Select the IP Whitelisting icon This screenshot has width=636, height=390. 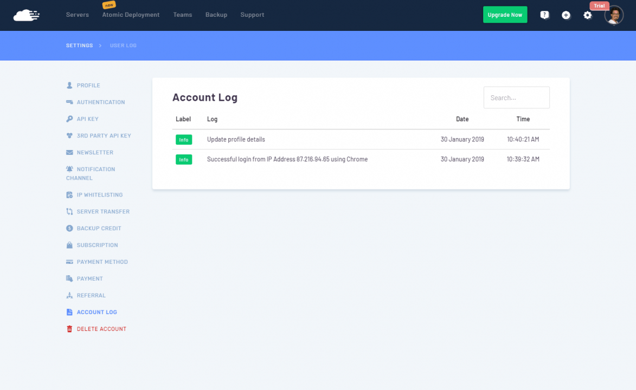coord(69,194)
